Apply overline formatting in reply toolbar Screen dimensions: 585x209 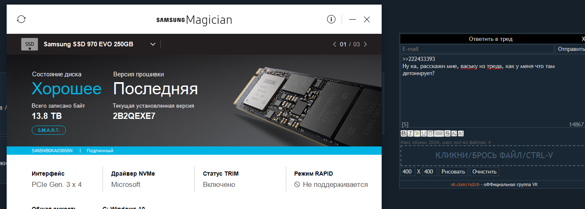430,133
